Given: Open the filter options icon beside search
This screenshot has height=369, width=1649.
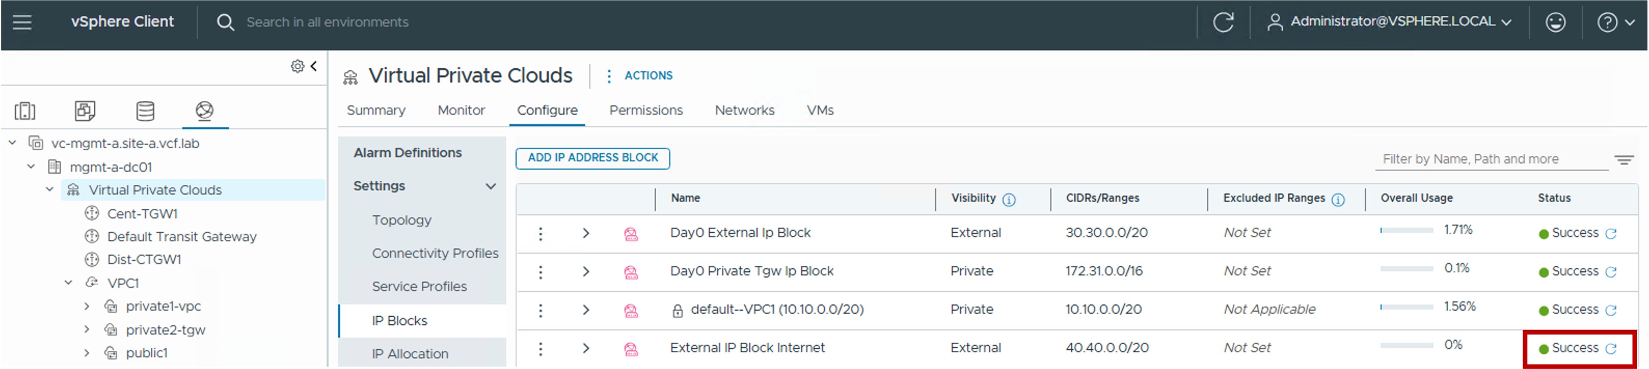Looking at the screenshot, I should pos(1623,160).
